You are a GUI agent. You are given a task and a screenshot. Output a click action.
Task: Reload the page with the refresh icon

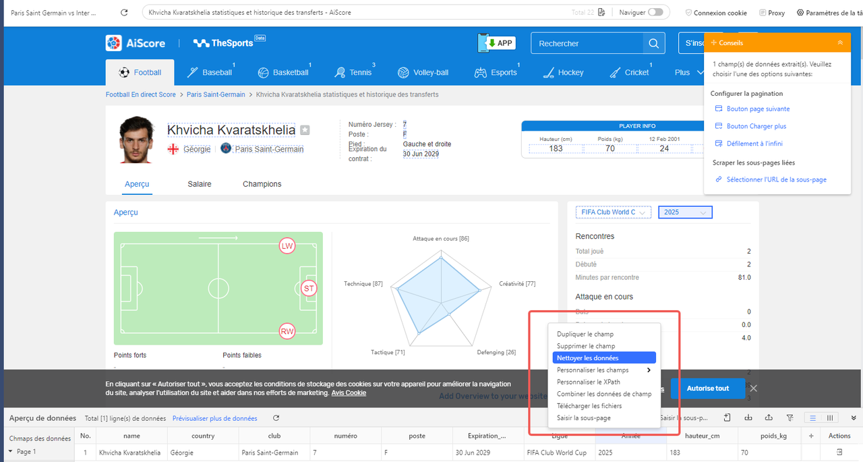point(124,13)
